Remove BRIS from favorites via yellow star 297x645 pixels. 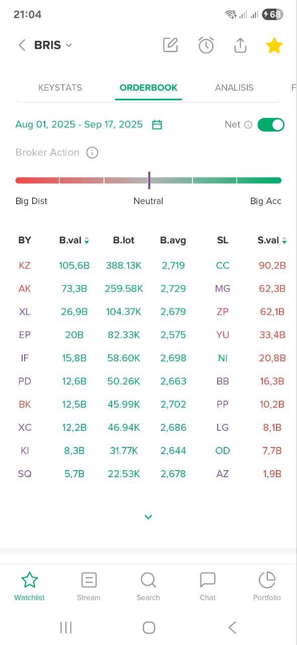(x=274, y=45)
